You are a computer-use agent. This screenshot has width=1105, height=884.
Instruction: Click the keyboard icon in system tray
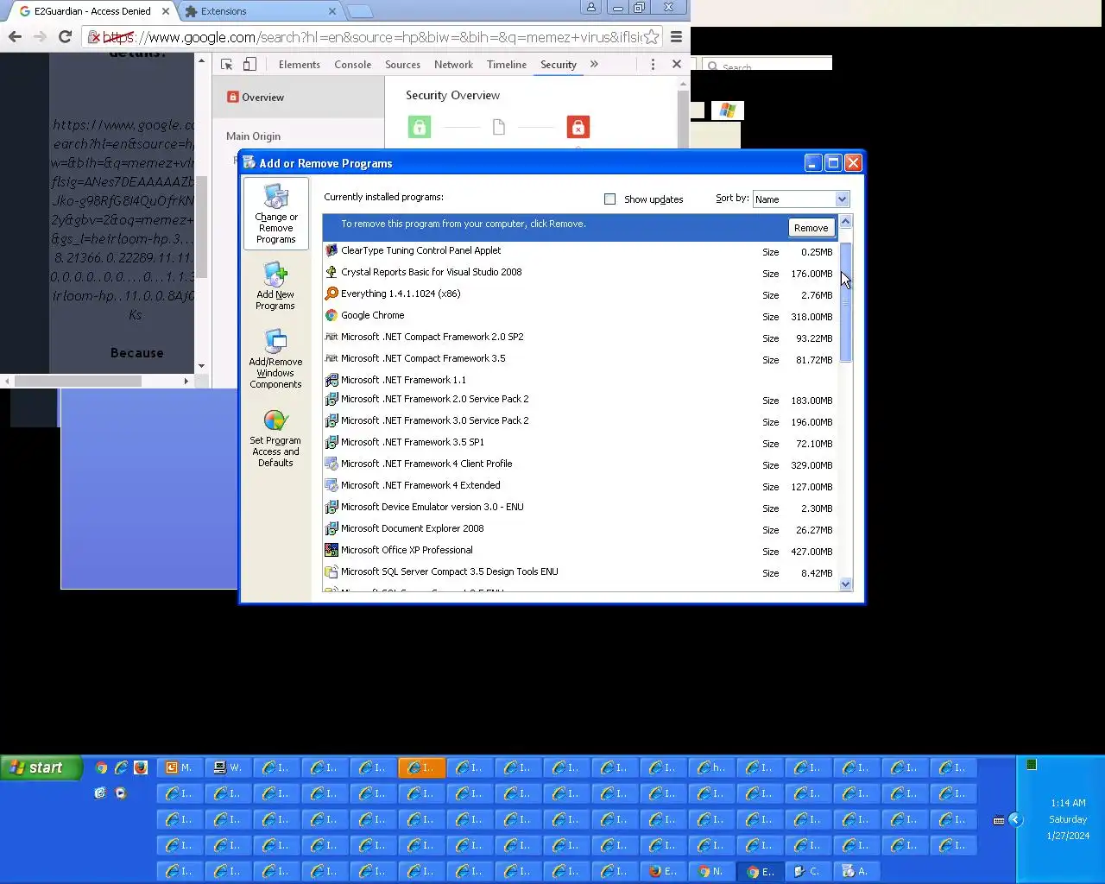click(999, 820)
